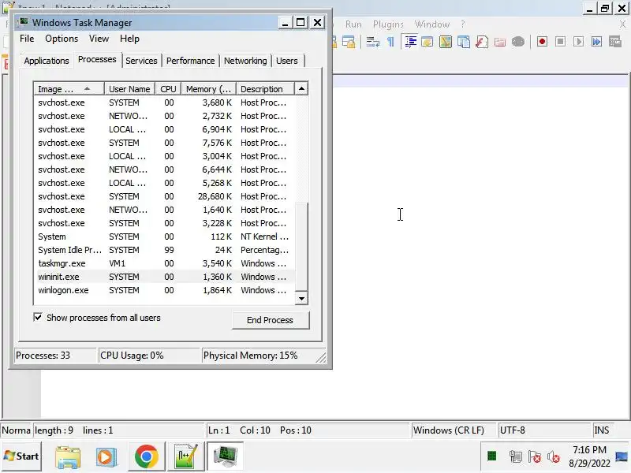Click the muted volume tray icon

pos(554,456)
